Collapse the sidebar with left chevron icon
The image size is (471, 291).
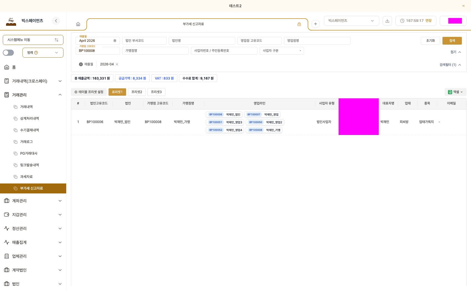(x=56, y=21)
